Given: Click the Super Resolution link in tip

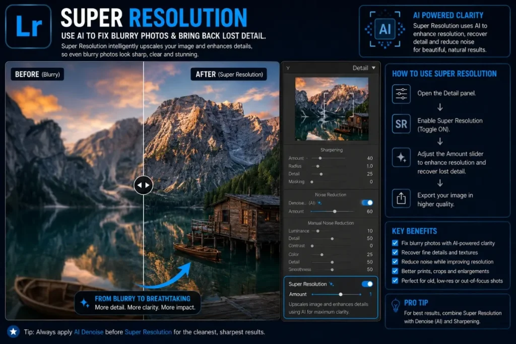Looking at the screenshot, I should pyautogui.click(x=148, y=332).
